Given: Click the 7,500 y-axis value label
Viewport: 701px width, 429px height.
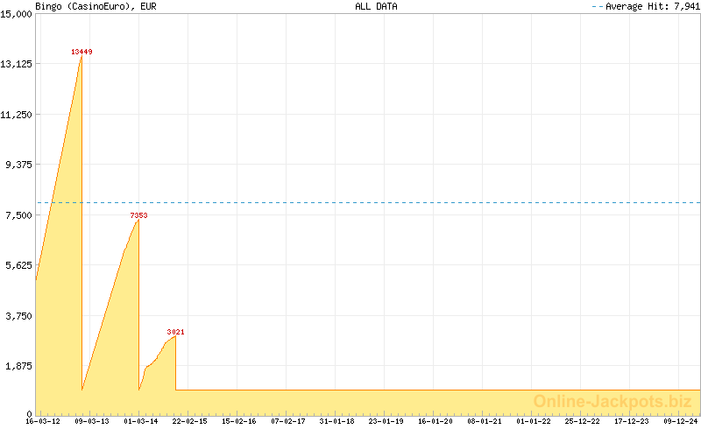Looking at the screenshot, I should (19, 215).
